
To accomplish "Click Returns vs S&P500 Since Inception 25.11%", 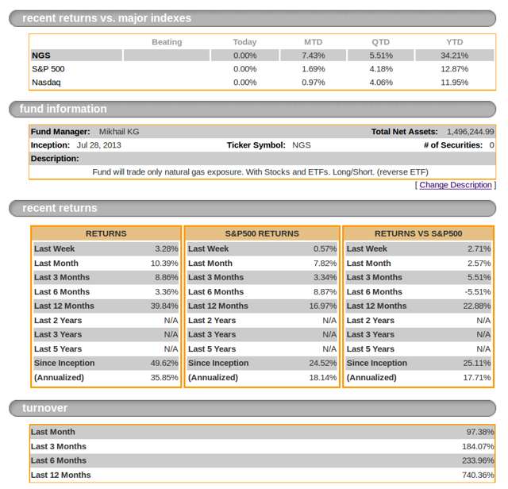I will (476, 364).
